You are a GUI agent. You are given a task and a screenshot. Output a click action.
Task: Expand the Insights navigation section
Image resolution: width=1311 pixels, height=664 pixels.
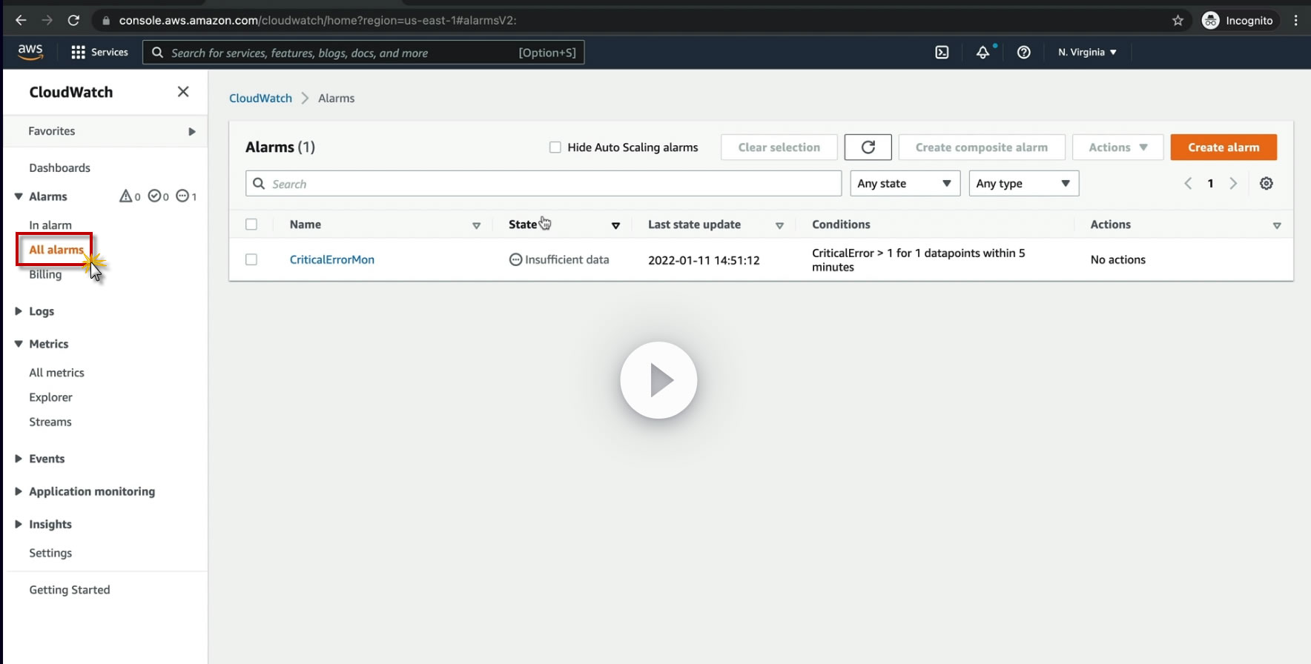(19, 524)
